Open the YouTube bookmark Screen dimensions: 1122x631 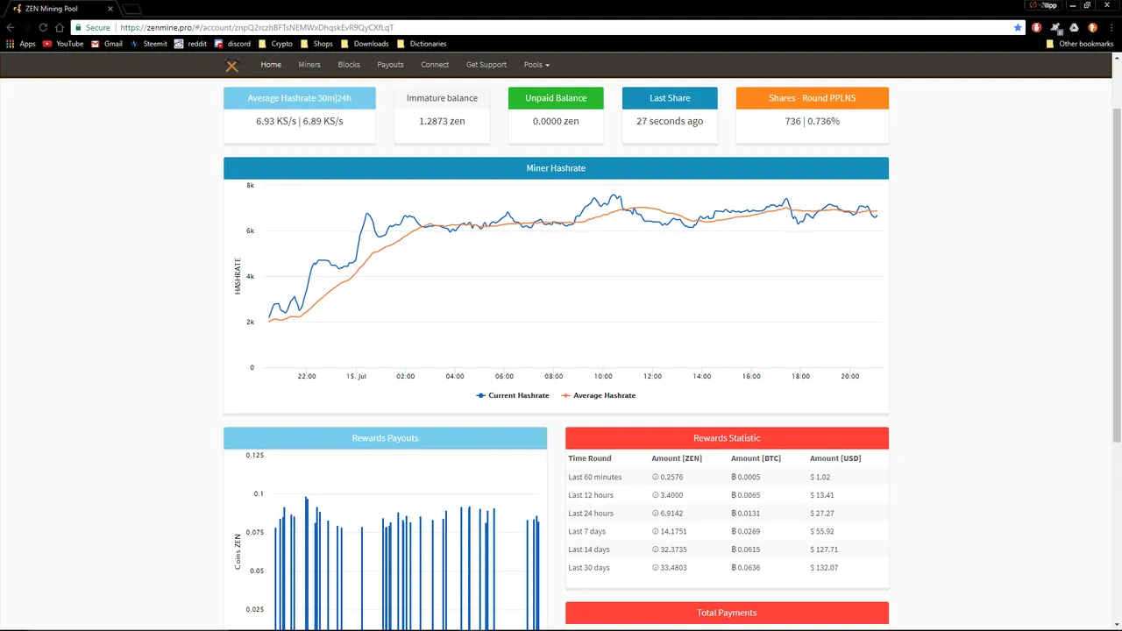[x=63, y=44]
